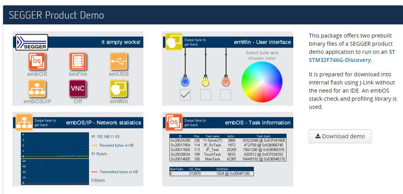This screenshot has height=194, width=403.
Task: Click "Select bulb and choose color" hint
Action: point(262,55)
